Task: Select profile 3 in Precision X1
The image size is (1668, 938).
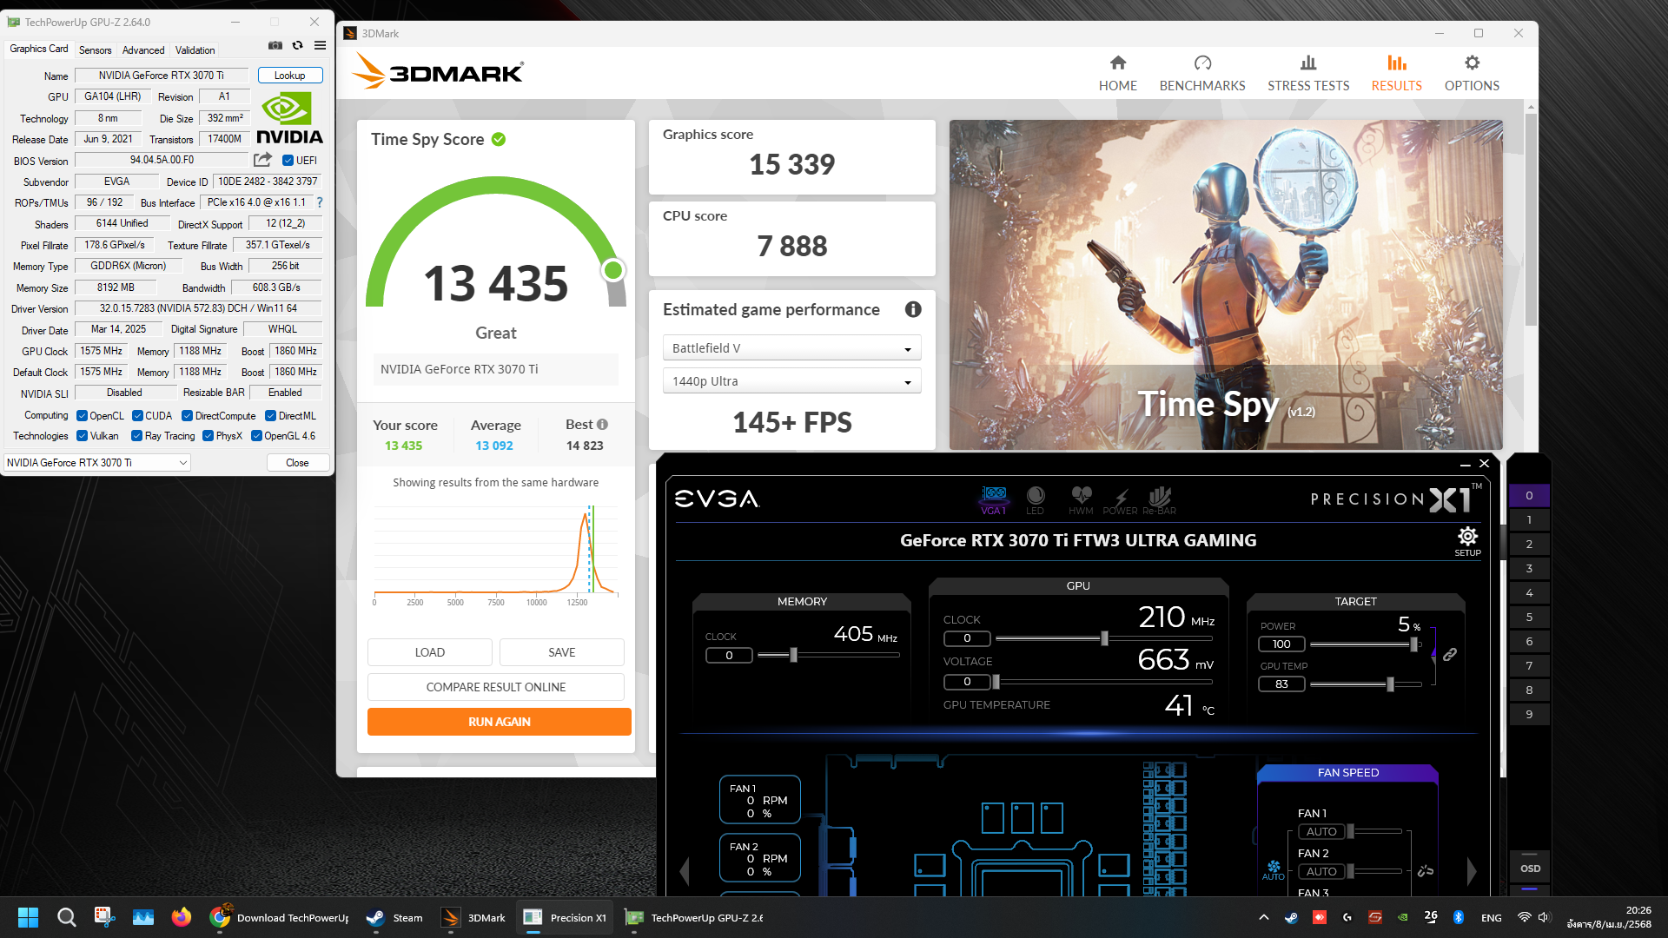Action: (1529, 569)
